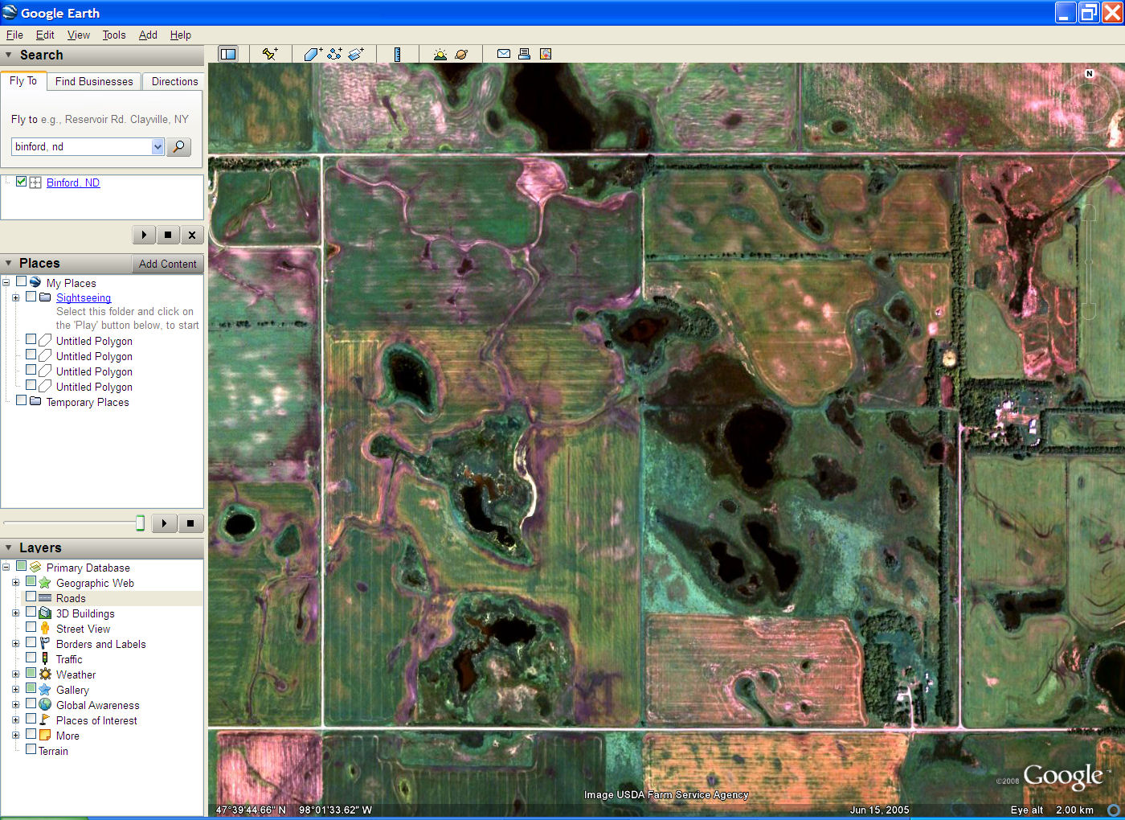Viewport: 1125px width, 820px height.
Task: Select the Add Image Overlay tool
Action: click(356, 54)
